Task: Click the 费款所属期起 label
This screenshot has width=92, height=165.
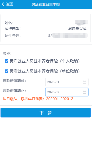Action: (14, 81)
